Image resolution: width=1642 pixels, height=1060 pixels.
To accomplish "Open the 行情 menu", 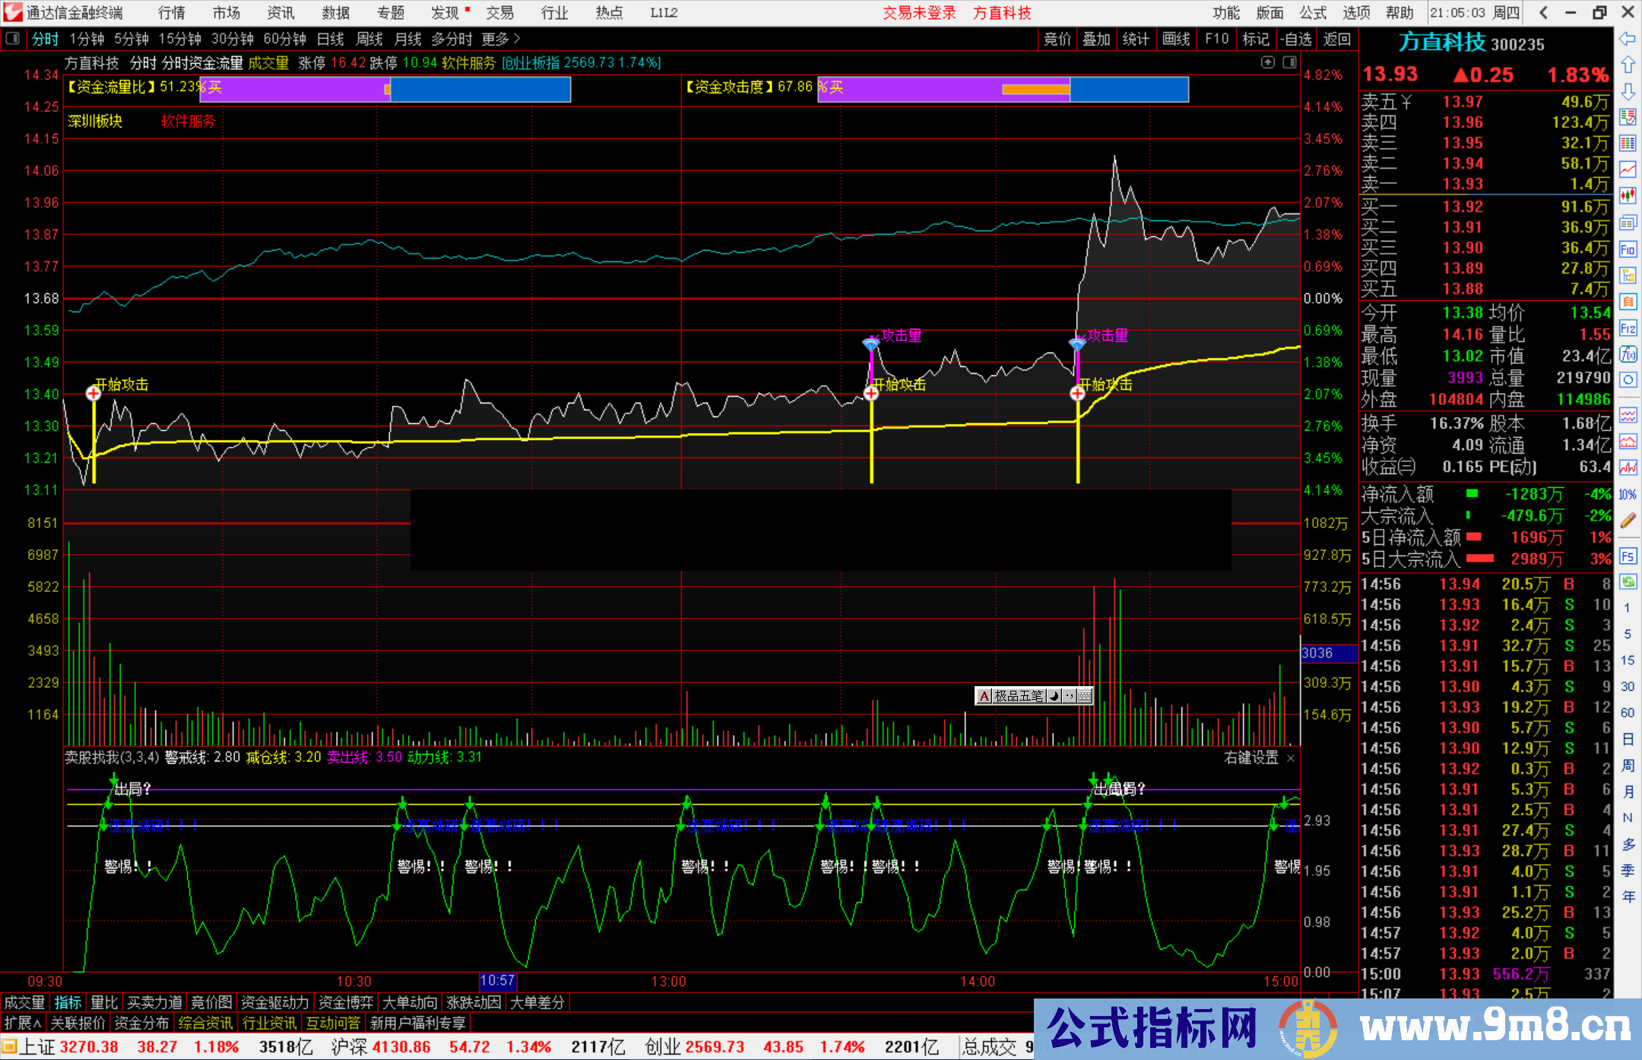I will coord(171,13).
